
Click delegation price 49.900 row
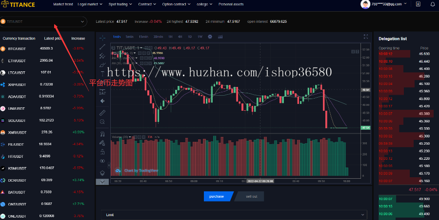408,199
